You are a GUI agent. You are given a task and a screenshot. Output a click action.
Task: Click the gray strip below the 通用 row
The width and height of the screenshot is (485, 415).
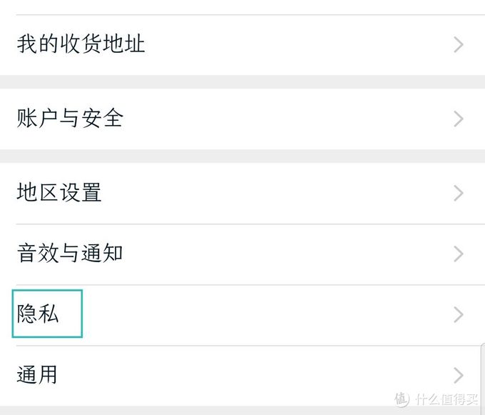[214, 411]
